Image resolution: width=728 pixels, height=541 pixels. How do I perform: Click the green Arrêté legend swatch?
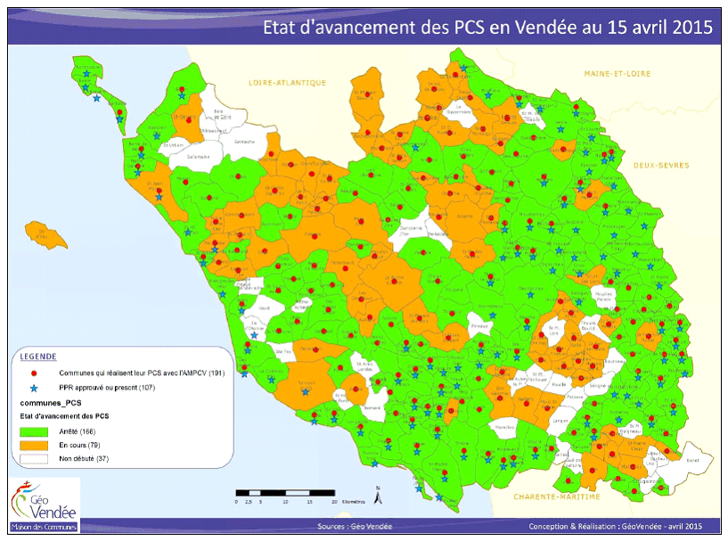pos(34,431)
